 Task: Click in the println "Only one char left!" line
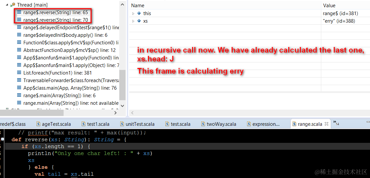(x=90, y=154)
